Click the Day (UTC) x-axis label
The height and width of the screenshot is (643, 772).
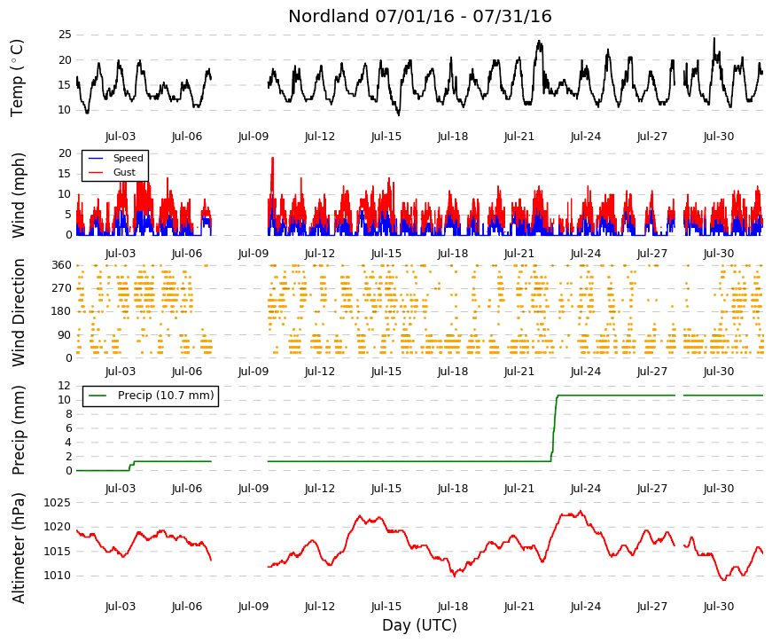click(419, 625)
